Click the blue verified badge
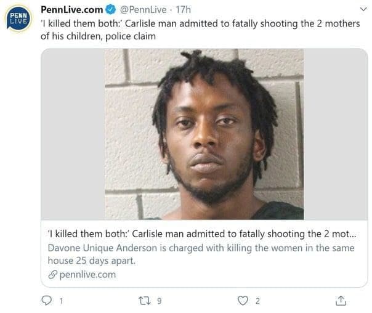372x313 pixels. point(110,9)
